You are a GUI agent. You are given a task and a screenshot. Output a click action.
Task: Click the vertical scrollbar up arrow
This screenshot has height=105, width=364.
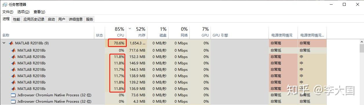(362, 42)
